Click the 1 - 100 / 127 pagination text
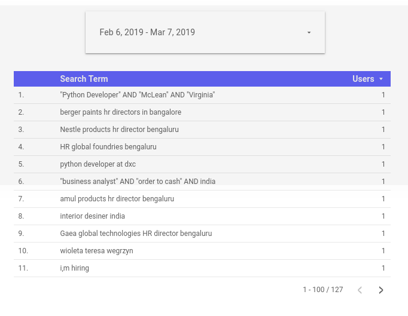The height and width of the screenshot is (316, 408). pyautogui.click(x=322, y=290)
